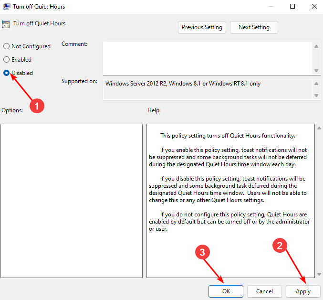Click the policy setting icon beside heading

(6, 24)
